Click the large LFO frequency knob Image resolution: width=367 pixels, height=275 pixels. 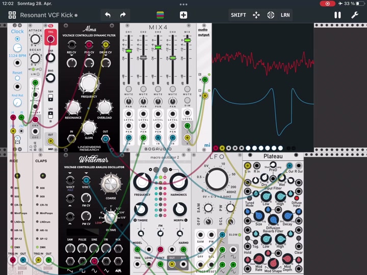coord(216,179)
